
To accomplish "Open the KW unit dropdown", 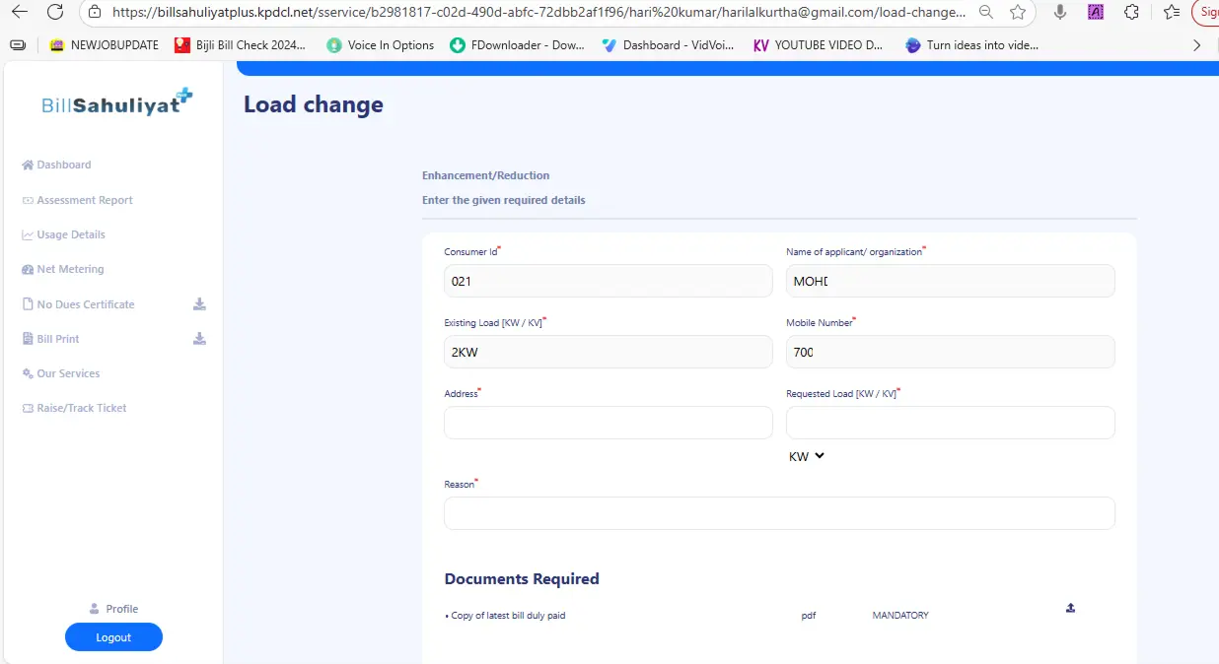I will click(806, 456).
